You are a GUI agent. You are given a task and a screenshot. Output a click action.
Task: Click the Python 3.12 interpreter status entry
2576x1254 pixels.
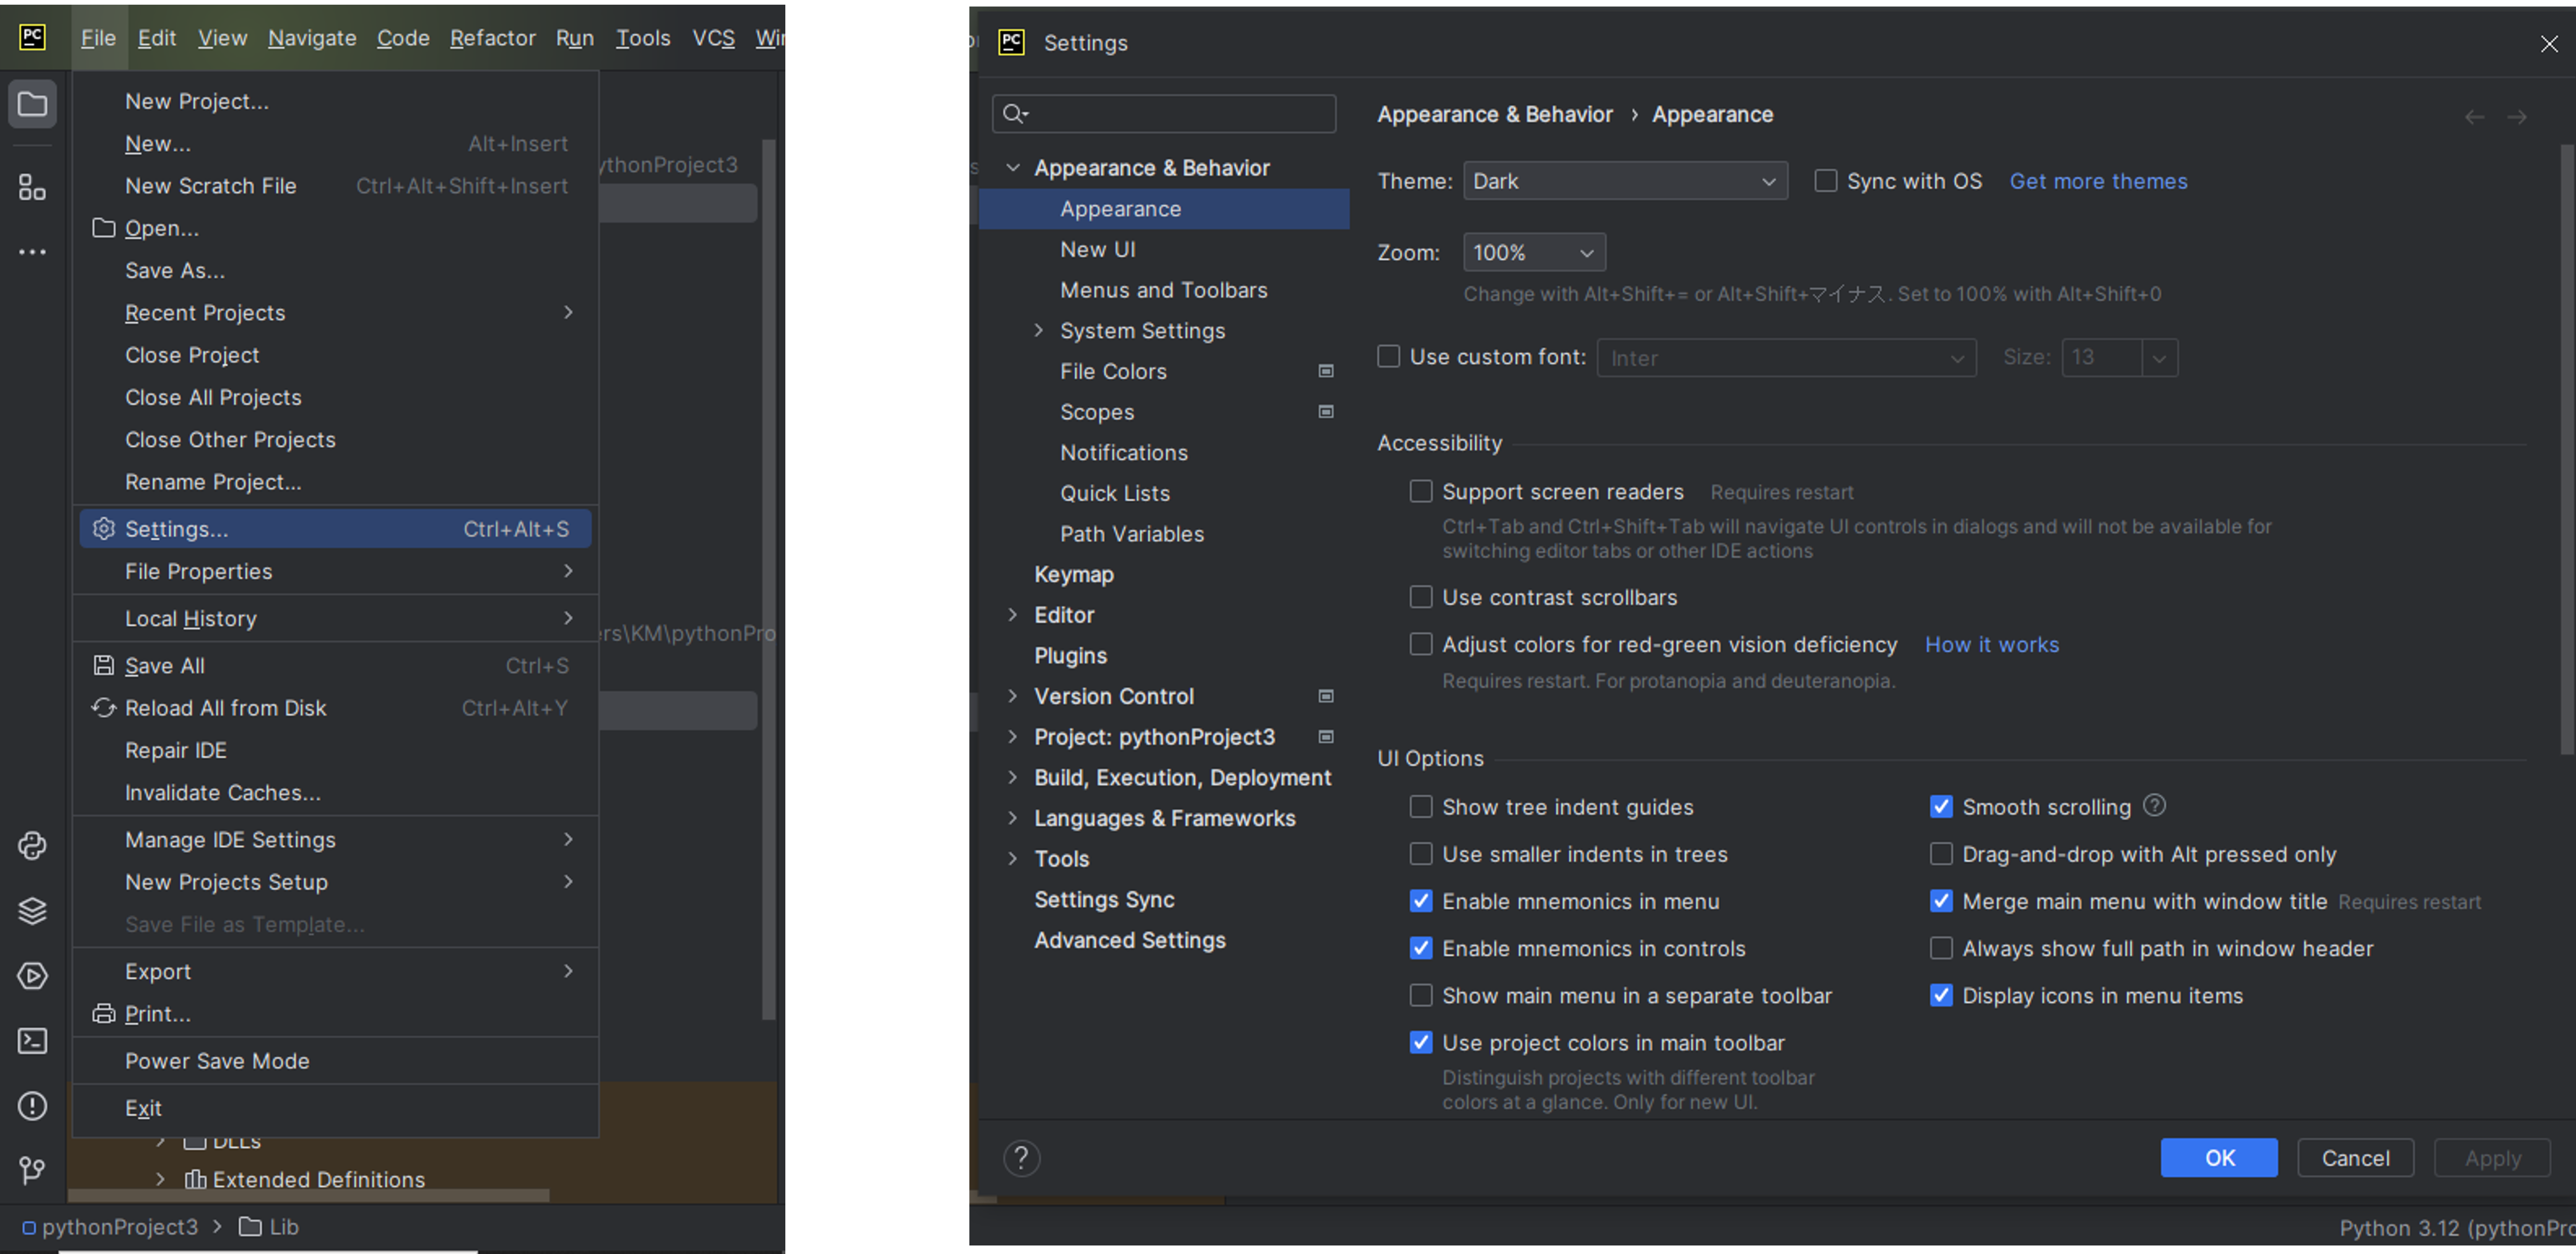click(x=2457, y=1228)
